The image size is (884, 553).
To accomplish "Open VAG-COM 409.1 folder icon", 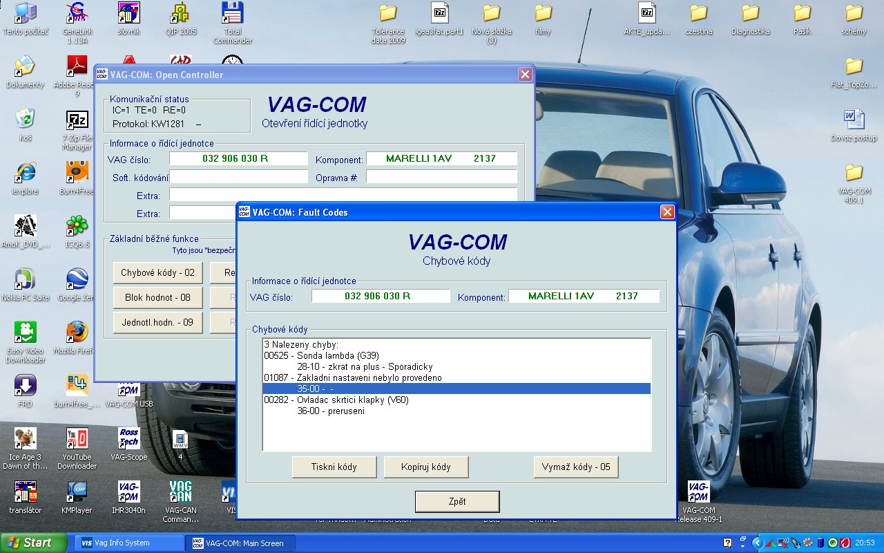I will point(854,182).
